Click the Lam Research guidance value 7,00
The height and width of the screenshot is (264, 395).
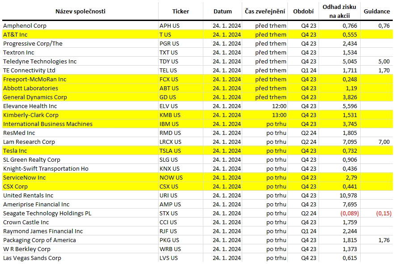click(384, 142)
